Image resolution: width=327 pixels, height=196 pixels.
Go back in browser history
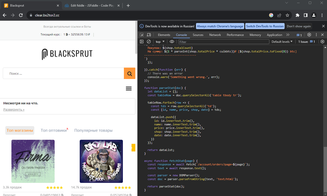[5, 15]
